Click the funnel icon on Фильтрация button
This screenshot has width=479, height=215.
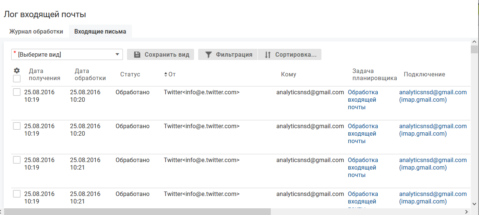click(209, 55)
